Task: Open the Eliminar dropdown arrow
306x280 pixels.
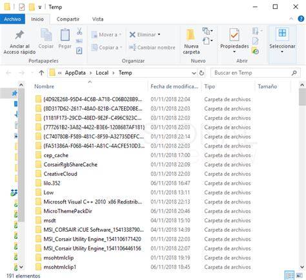Action: click(159, 35)
